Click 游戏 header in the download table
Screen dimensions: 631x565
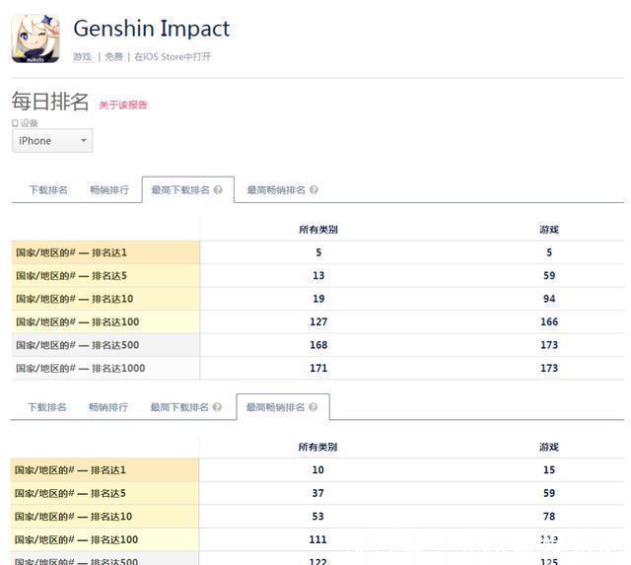click(549, 230)
